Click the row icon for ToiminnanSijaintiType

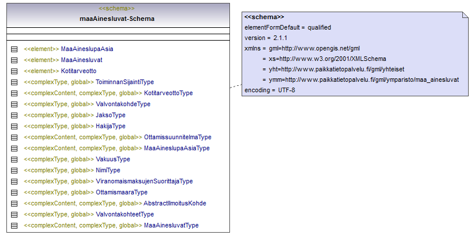[x=15, y=82]
